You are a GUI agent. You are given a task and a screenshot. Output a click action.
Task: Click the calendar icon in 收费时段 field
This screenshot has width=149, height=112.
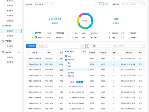coord(142,4)
